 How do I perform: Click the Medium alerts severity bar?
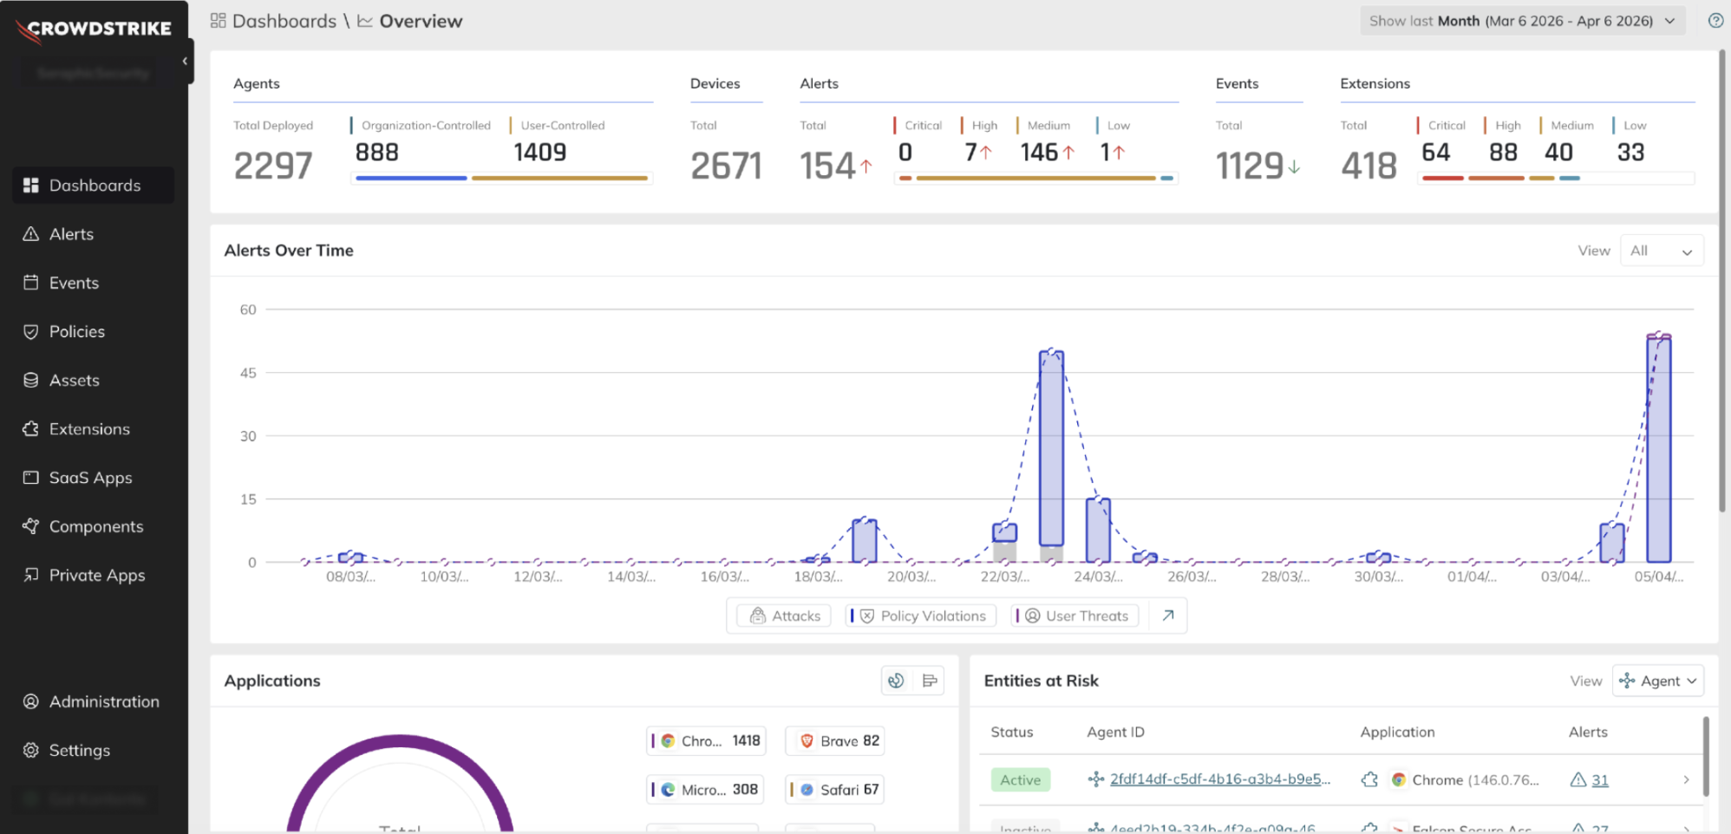tap(1035, 178)
